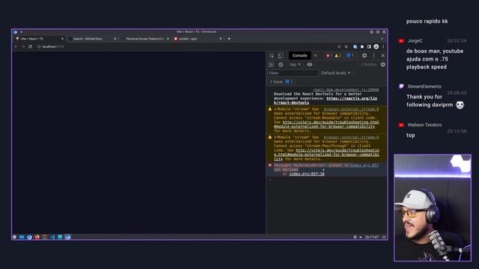479x269 pixels.
Task: Open the red error count badge
Action: pos(329,55)
